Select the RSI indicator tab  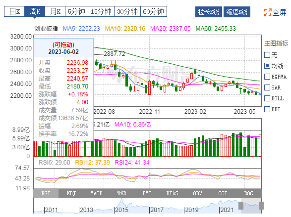[x=46, y=193]
